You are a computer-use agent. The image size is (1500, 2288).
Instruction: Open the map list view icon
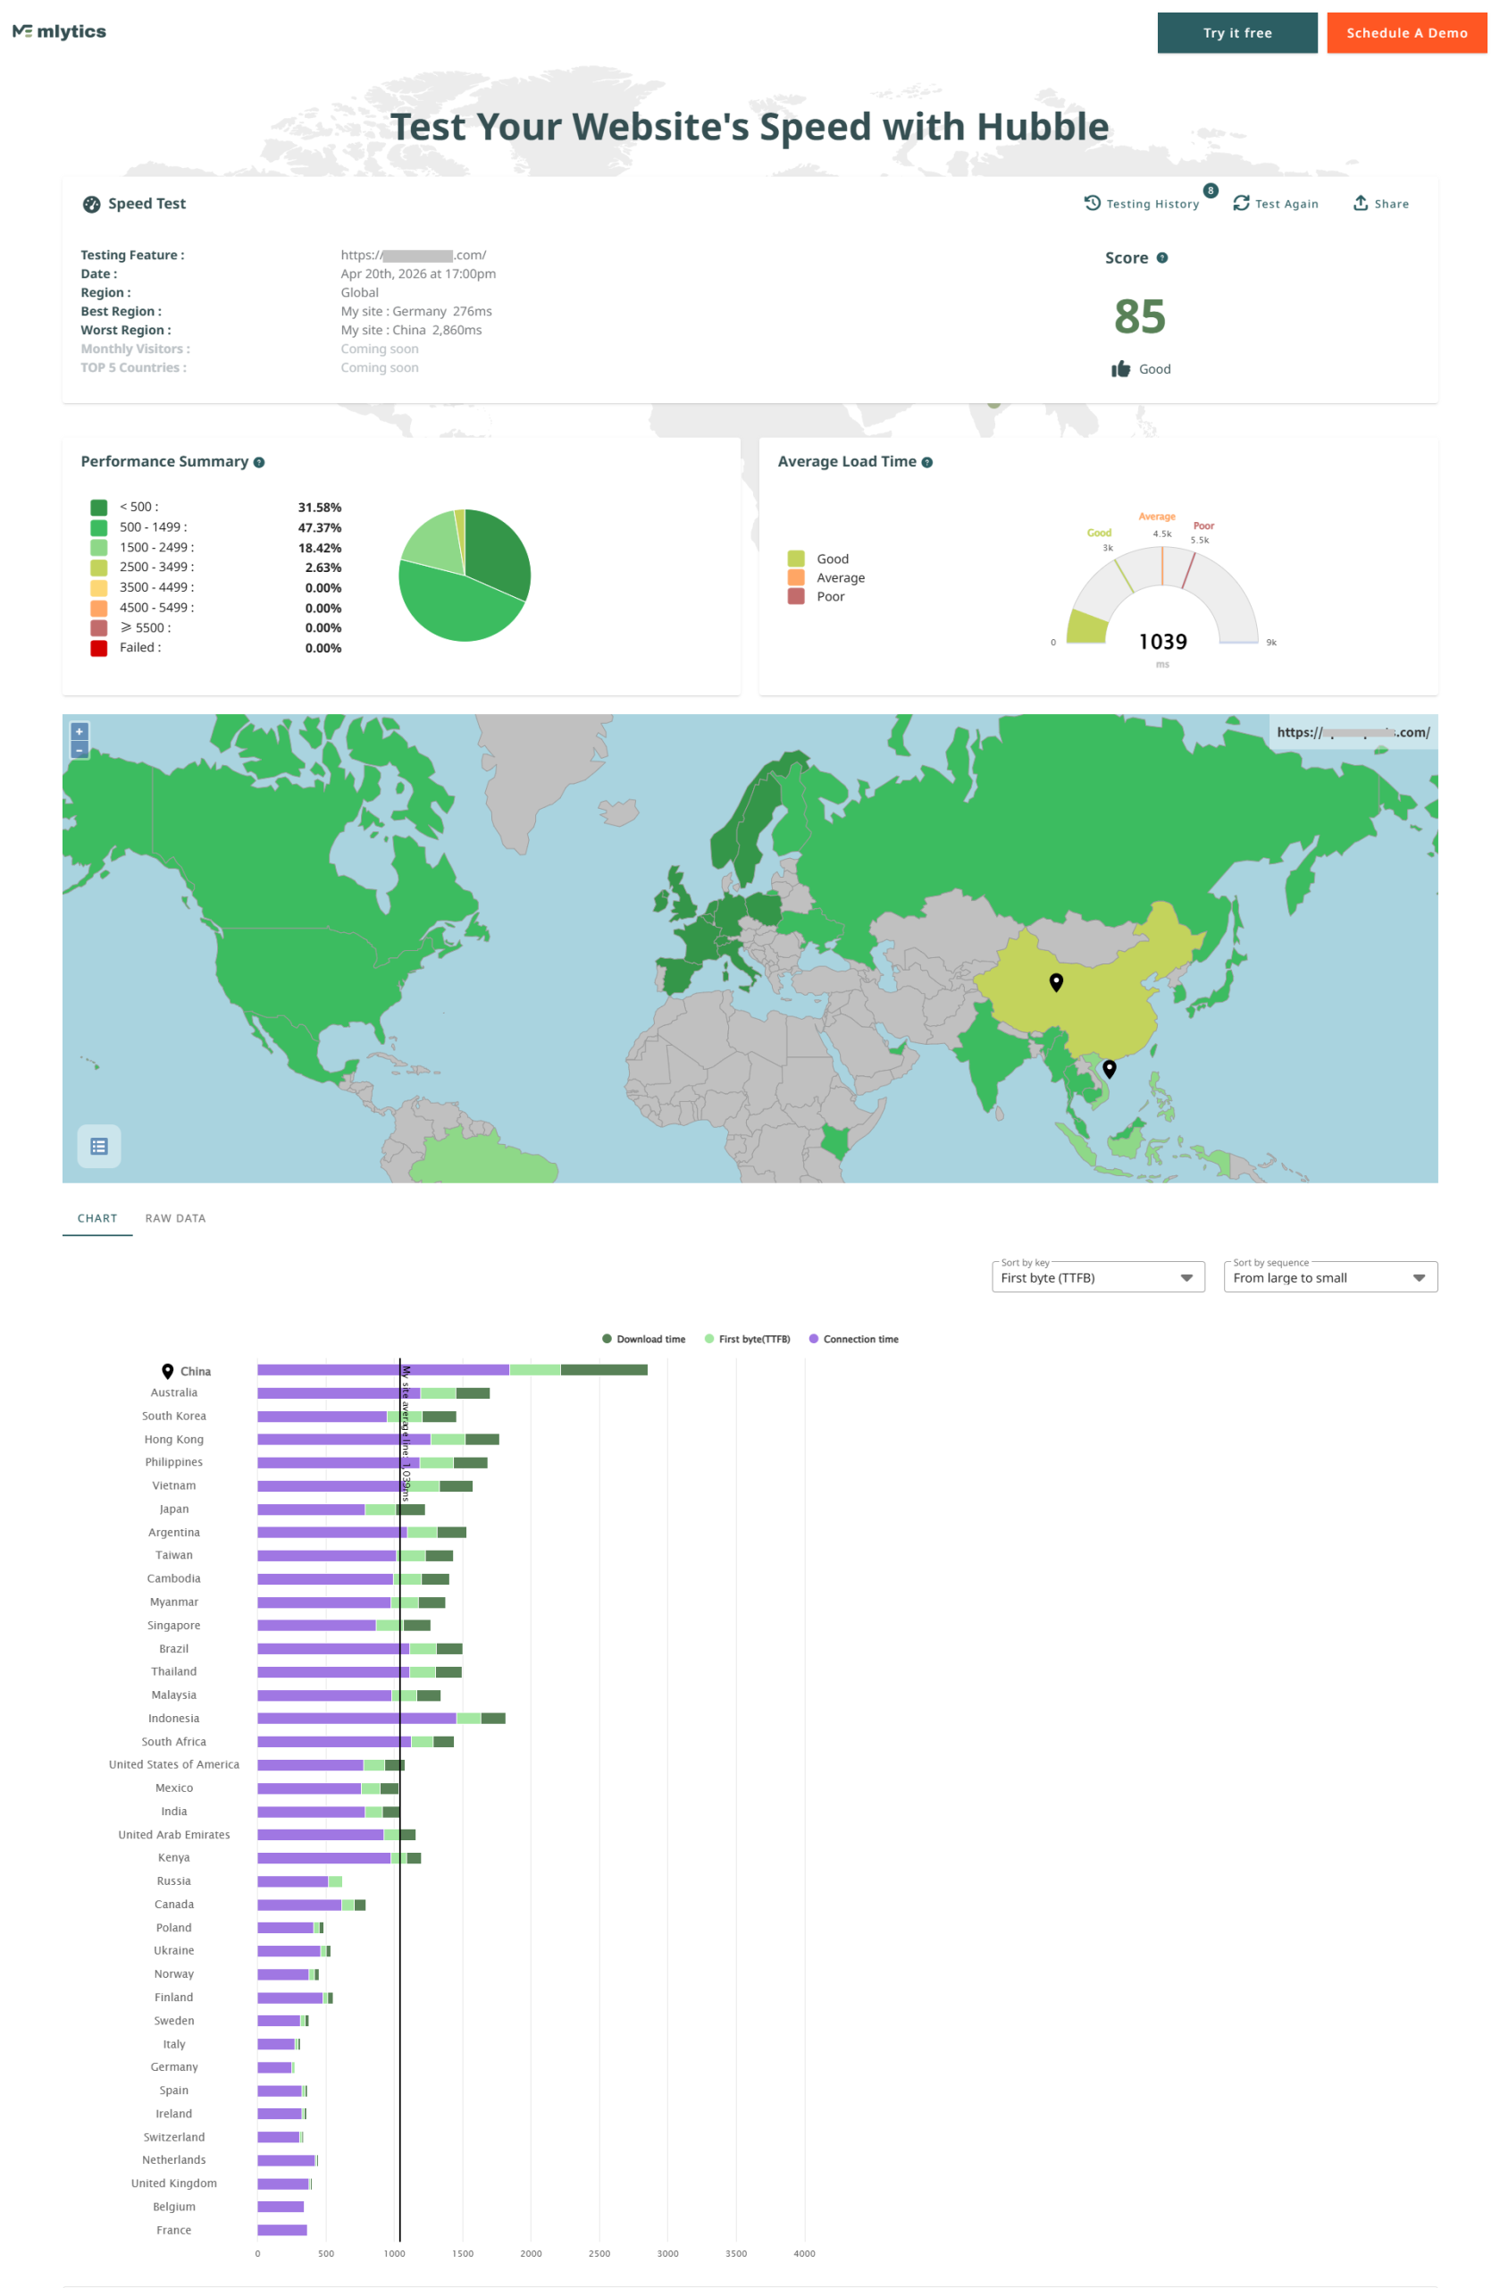(x=99, y=1146)
